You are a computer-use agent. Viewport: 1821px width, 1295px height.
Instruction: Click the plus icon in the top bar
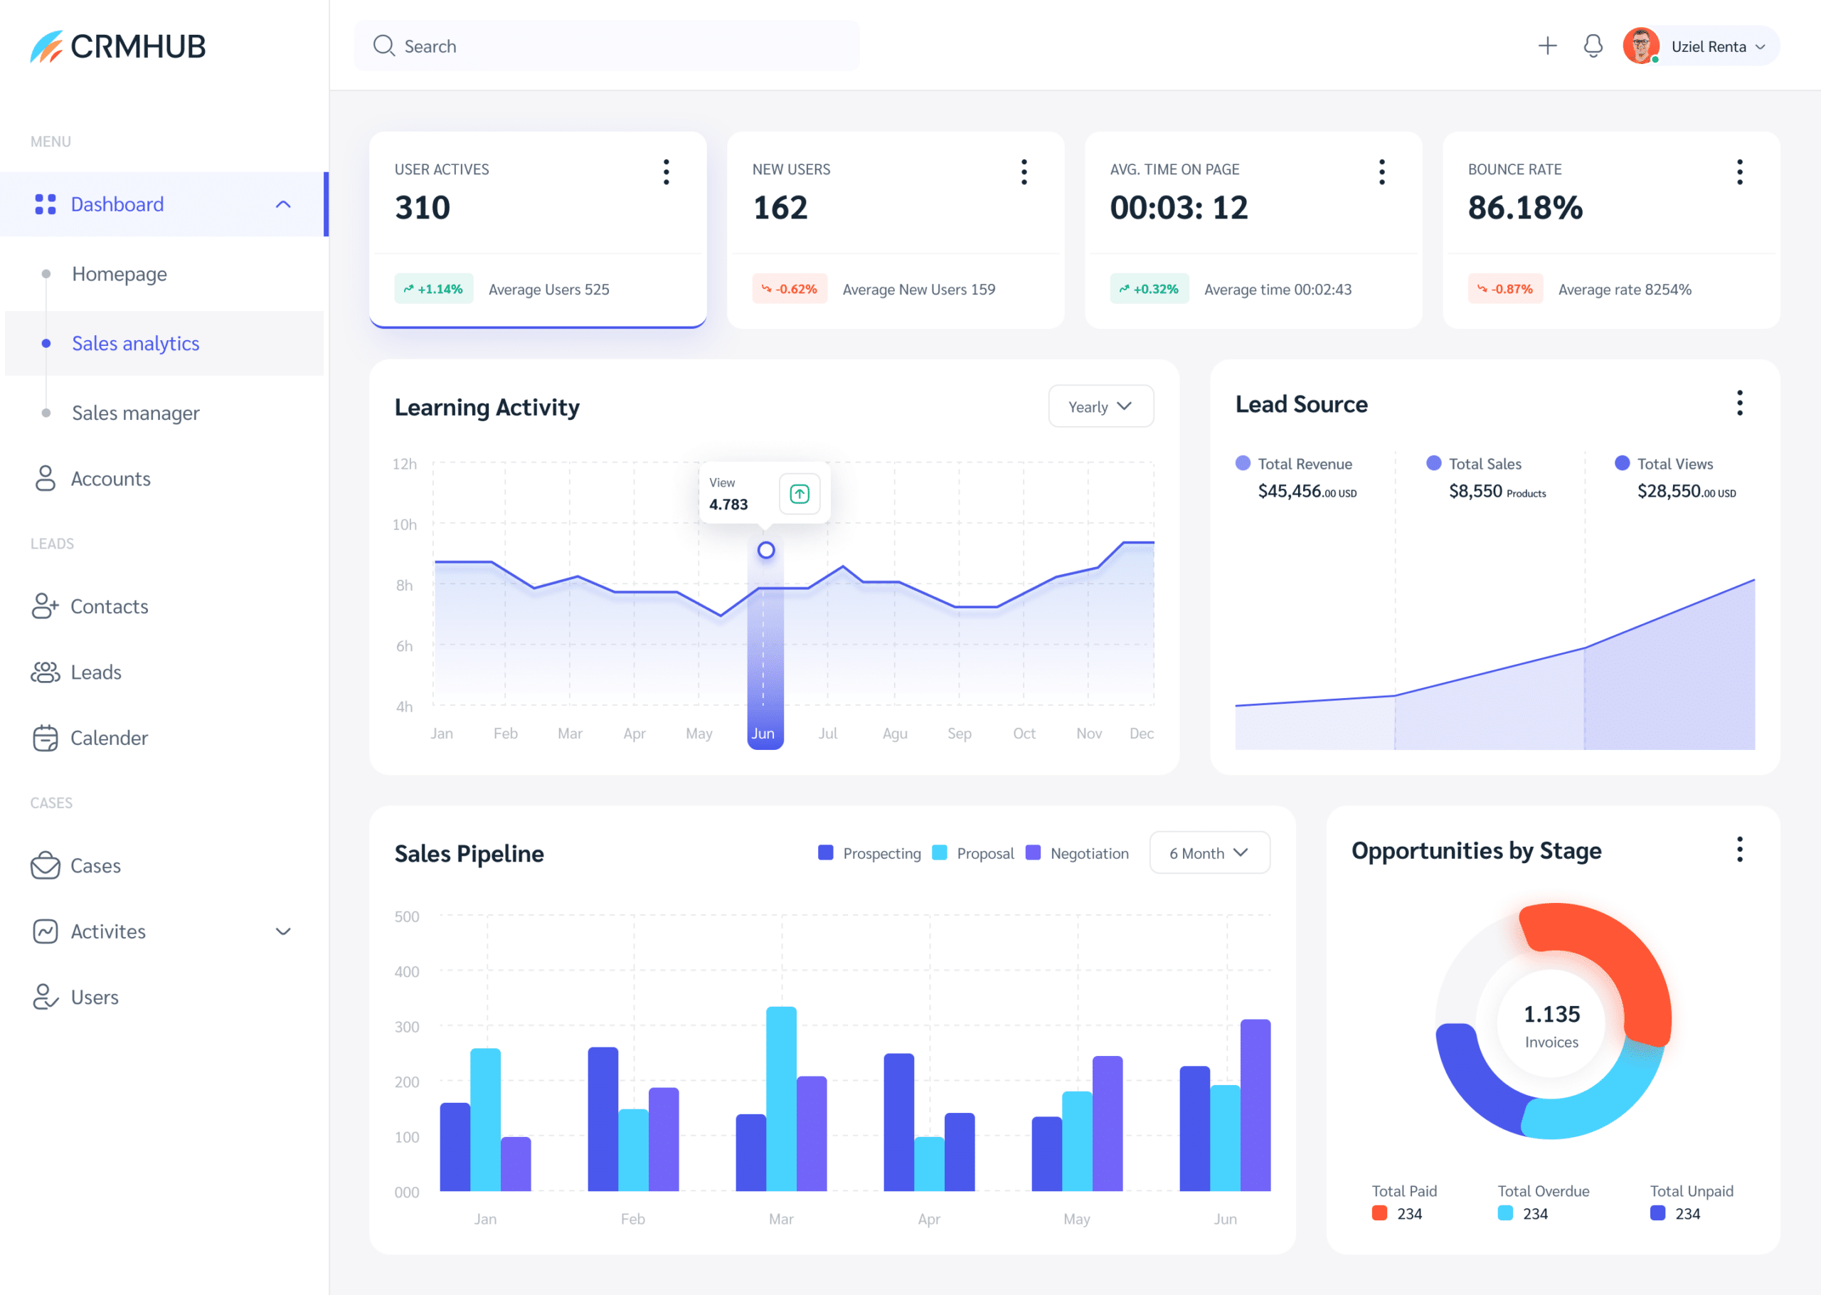1547,46
